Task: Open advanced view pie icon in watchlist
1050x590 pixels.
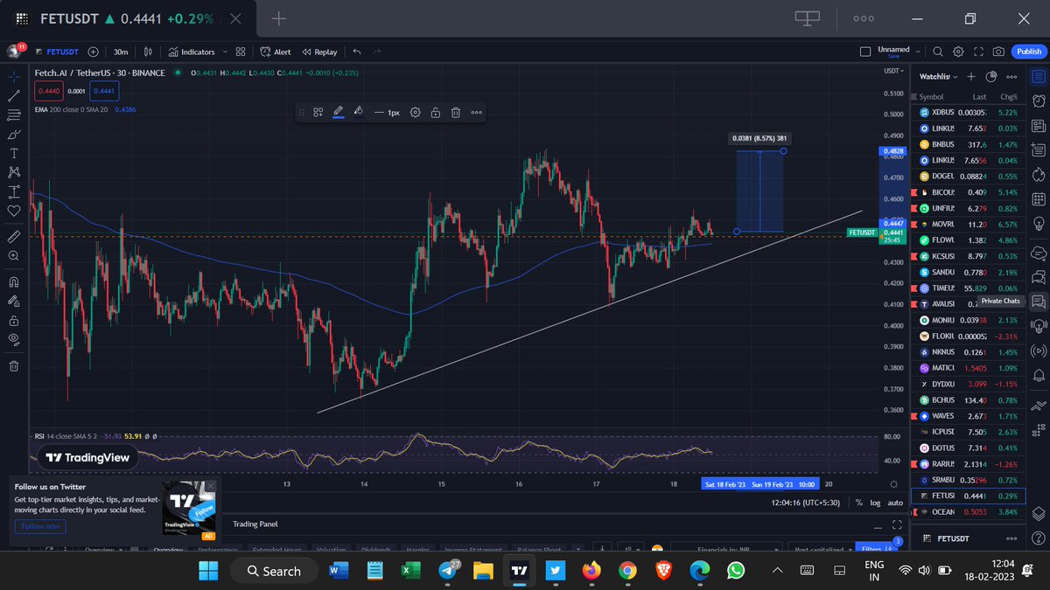Action: [x=991, y=77]
